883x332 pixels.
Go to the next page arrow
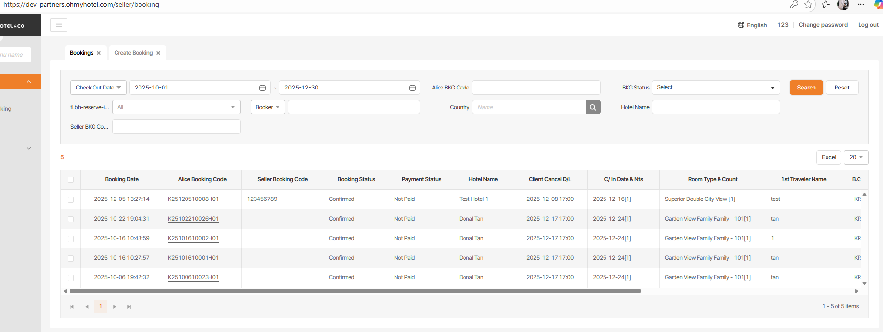[115, 307]
